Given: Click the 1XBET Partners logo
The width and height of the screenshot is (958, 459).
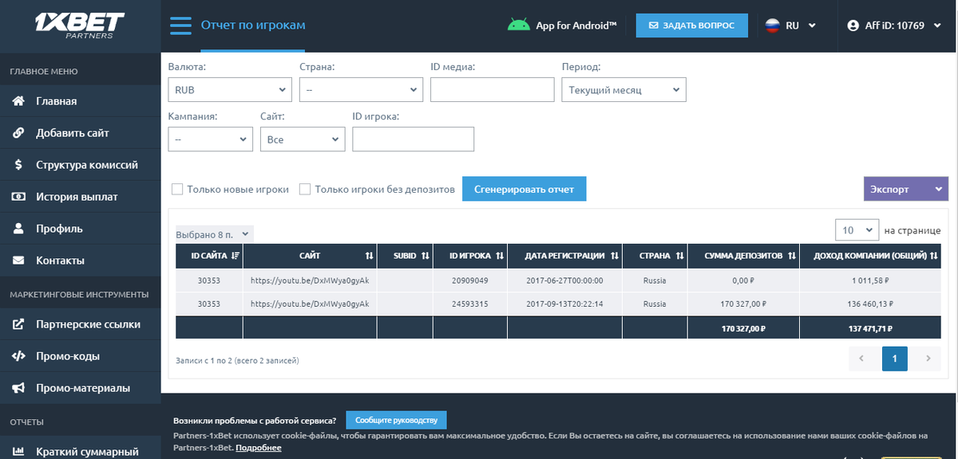Looking at the screenshot, I should pyautogui.click(x=79, y=25).
